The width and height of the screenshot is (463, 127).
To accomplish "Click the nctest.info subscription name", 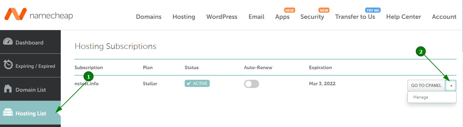I will 86,84.
